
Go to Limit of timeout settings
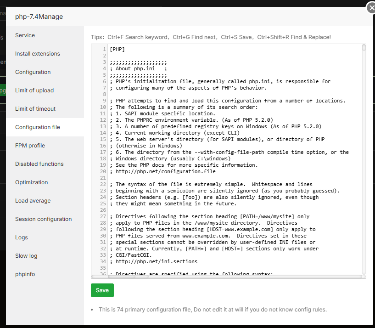pos(35,109)
